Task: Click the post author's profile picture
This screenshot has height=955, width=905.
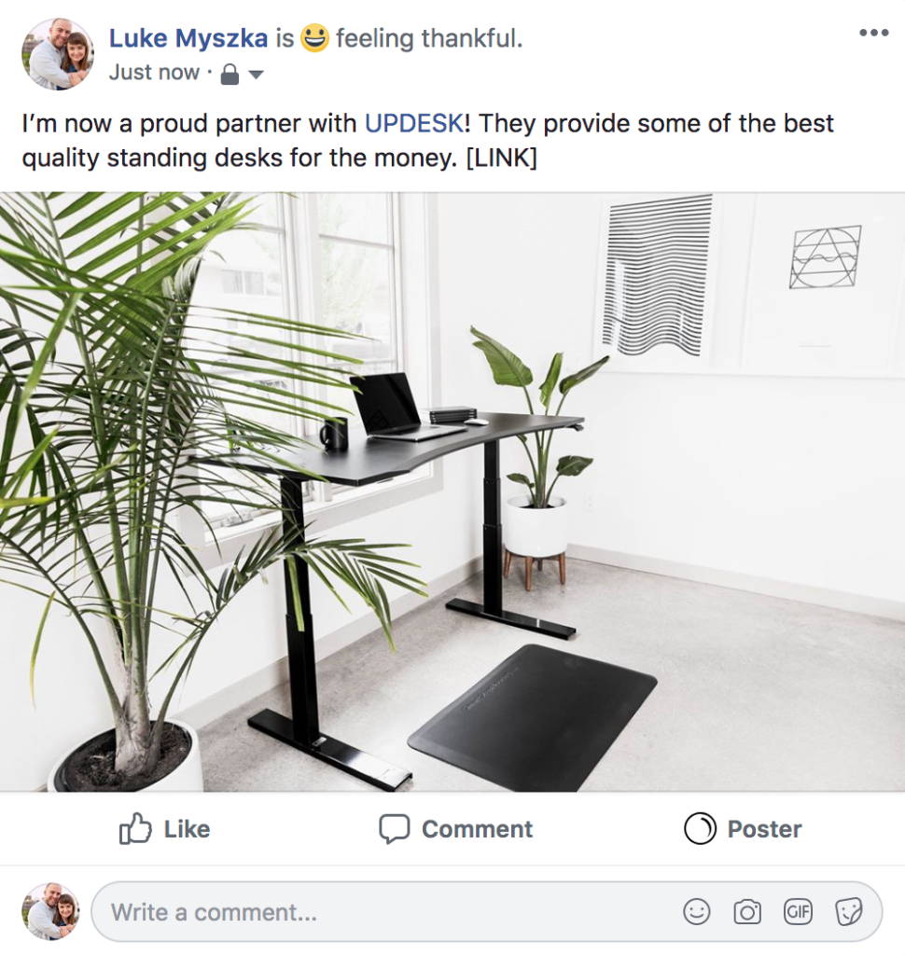Action: point(58,53)
